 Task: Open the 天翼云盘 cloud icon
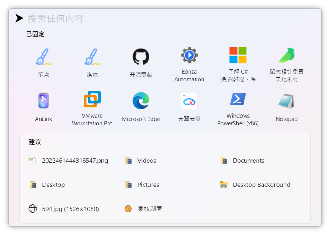[189, 101]
